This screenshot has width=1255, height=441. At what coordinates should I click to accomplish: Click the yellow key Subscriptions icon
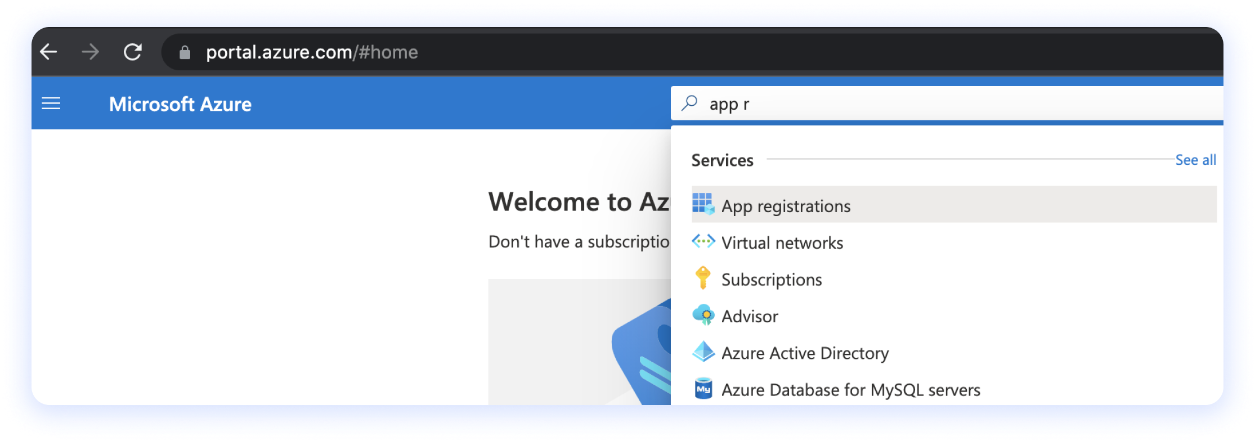click(703, 278)
